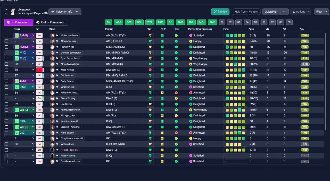Select the In Possession tab
The image size is (330, 181).
(19, 22)
